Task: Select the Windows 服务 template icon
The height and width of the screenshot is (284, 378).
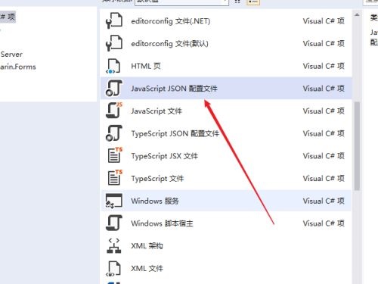Action: click(x=114, y=201)
